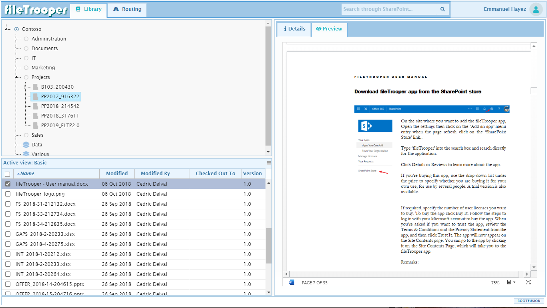Select the IT radio button
The height and width of the screenshot is (308, 547).
tap(26, 58)
